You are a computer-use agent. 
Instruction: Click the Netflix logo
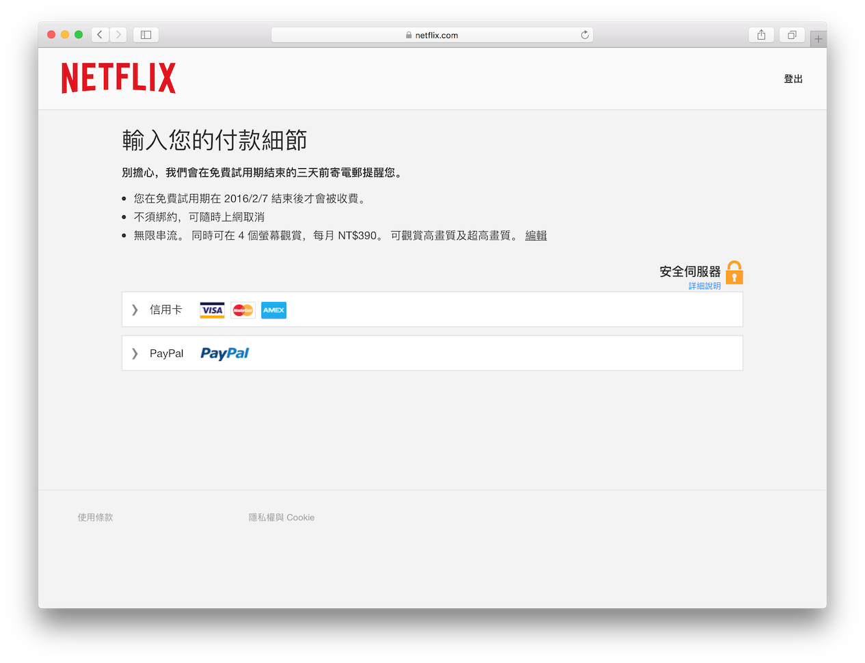[x=118, y=78]
